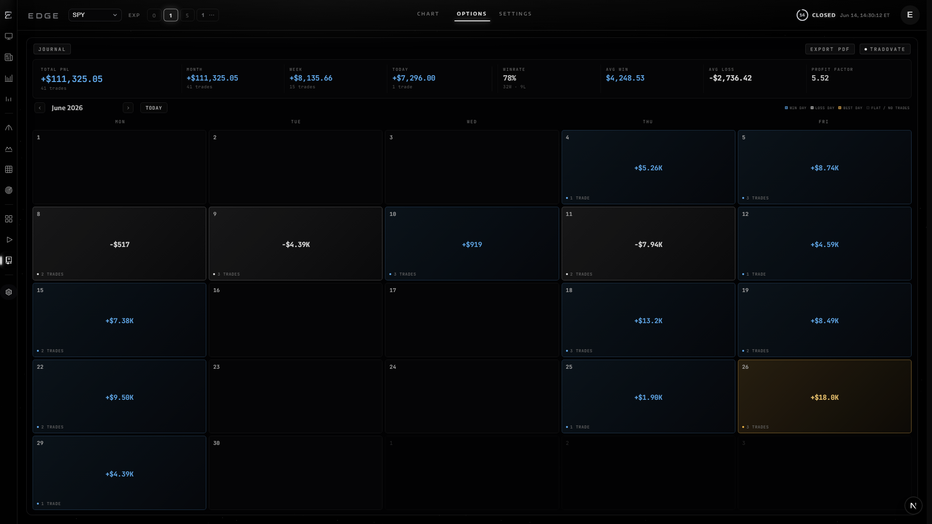Viewport: 932px width, 524px height.
Task: Click the CLOSED market status text
Action: pos(824,16)
